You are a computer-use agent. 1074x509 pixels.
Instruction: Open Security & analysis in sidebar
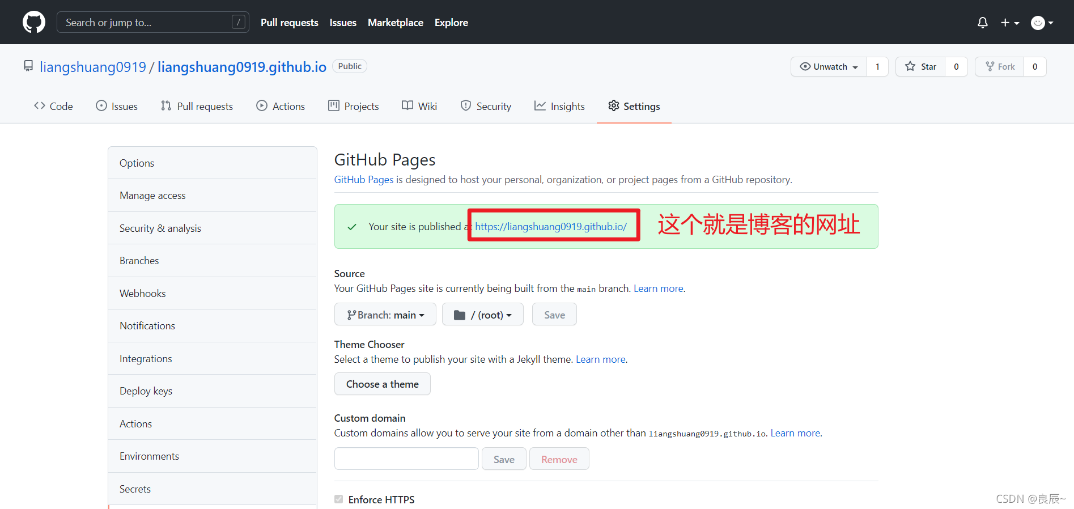click(x=213, y=228)
